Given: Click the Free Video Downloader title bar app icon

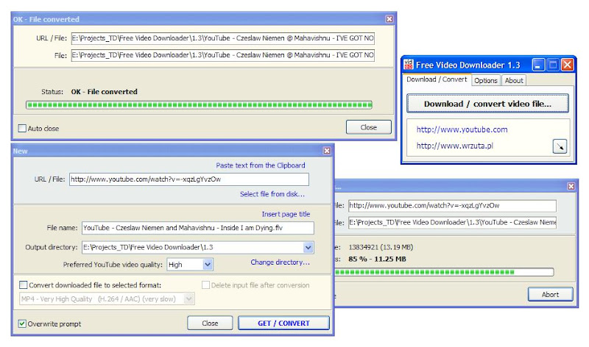Looking at the screenshot, I should (x=409, y=65).
